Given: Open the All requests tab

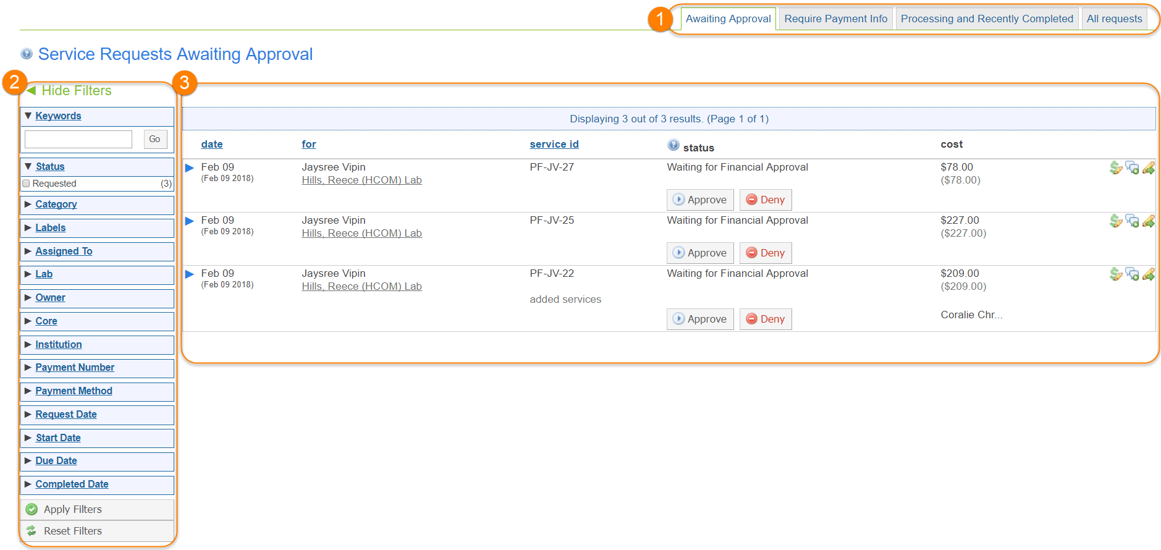Looking at the screenshot, I should (x=1114, y=19).
